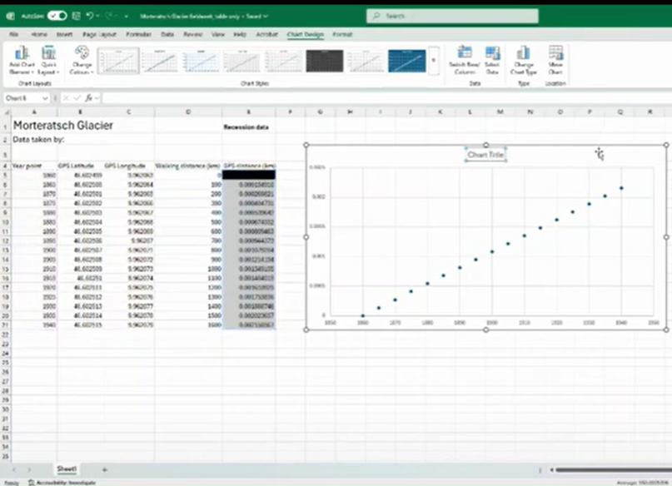Toggle the AutoSave switch
The width and height of the screenshot is (672, 486).
coord(57,17)
